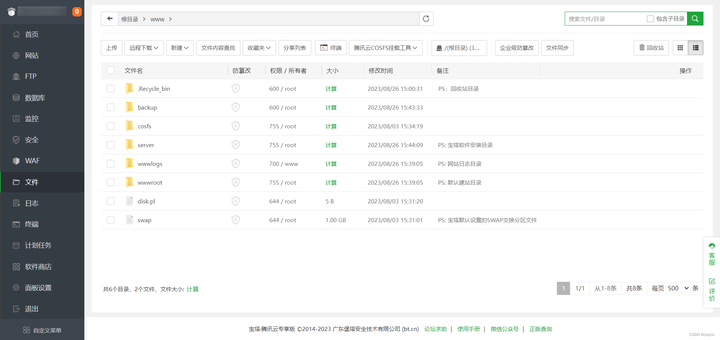The width and height of the screenshot is (720, 340).
Task: Click the file icon of disk.pl
Action: tap(129, 201)
